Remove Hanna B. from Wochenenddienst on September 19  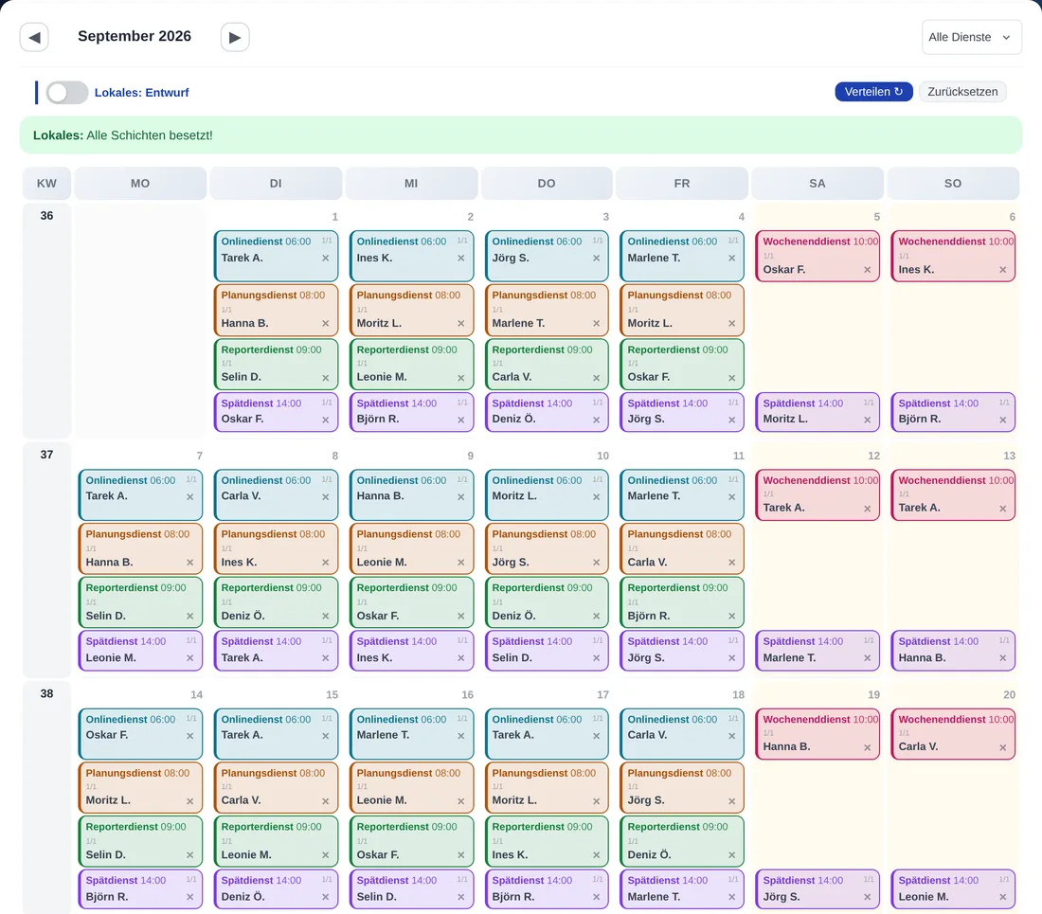(x=867, y=747)
